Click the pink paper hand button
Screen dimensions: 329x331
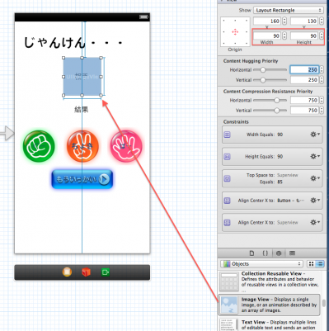coord(126,146)
